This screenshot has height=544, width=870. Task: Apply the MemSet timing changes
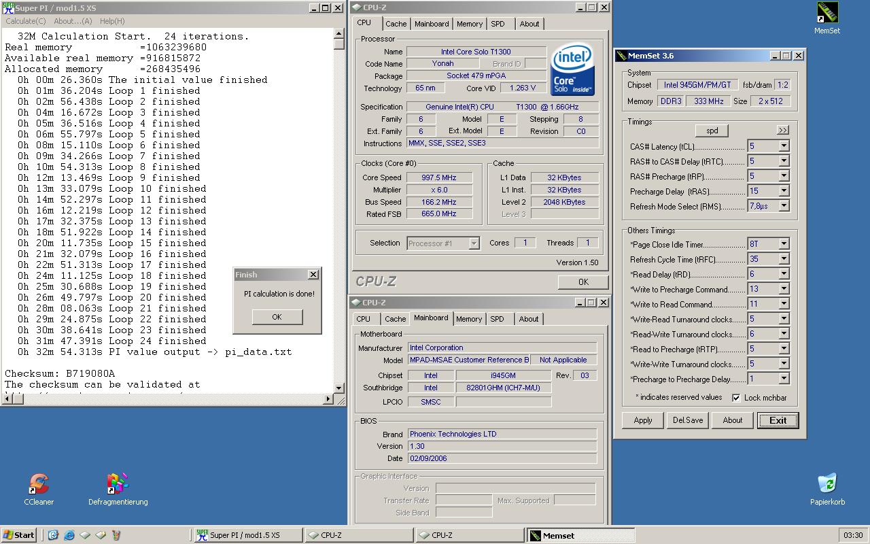coord(643,420)
